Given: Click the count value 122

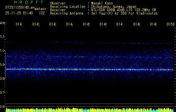Looking at the screenshot, I should click(x=42, y=13).
